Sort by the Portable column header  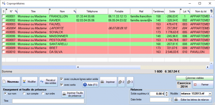tap(119, 12)
